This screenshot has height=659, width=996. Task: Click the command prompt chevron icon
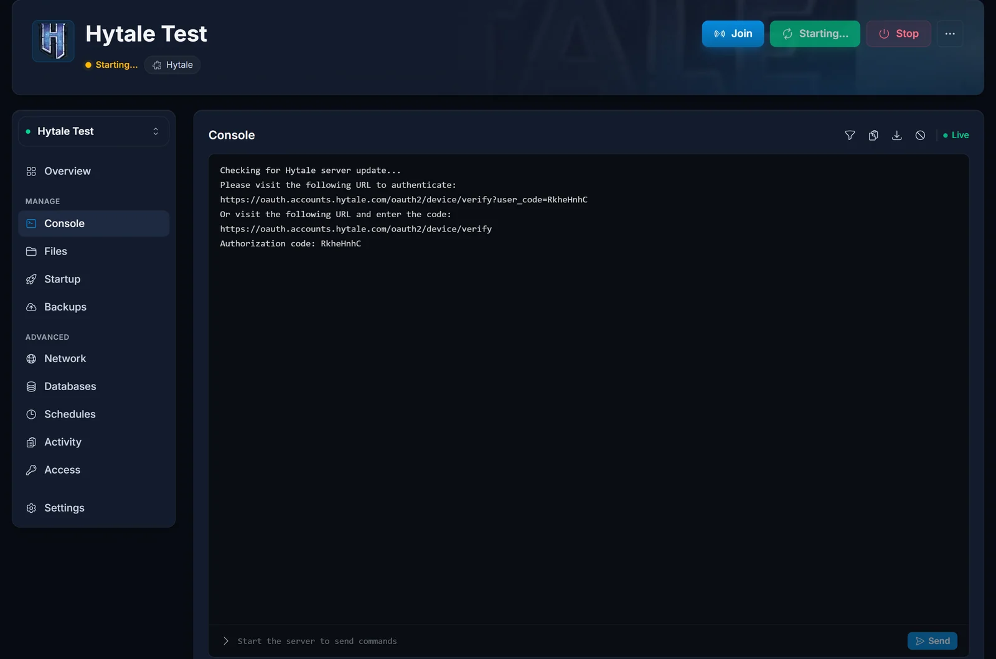225,641
